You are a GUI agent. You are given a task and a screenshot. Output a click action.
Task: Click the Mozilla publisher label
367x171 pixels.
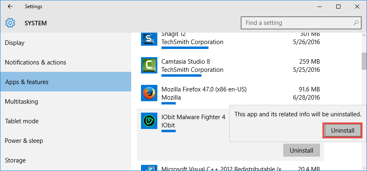[171, 97]
